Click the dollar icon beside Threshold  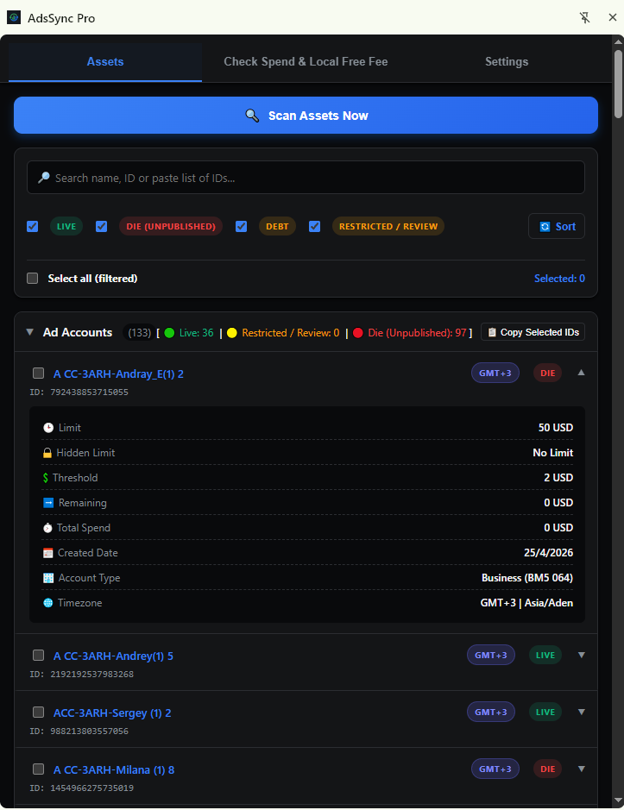point(46,478)
